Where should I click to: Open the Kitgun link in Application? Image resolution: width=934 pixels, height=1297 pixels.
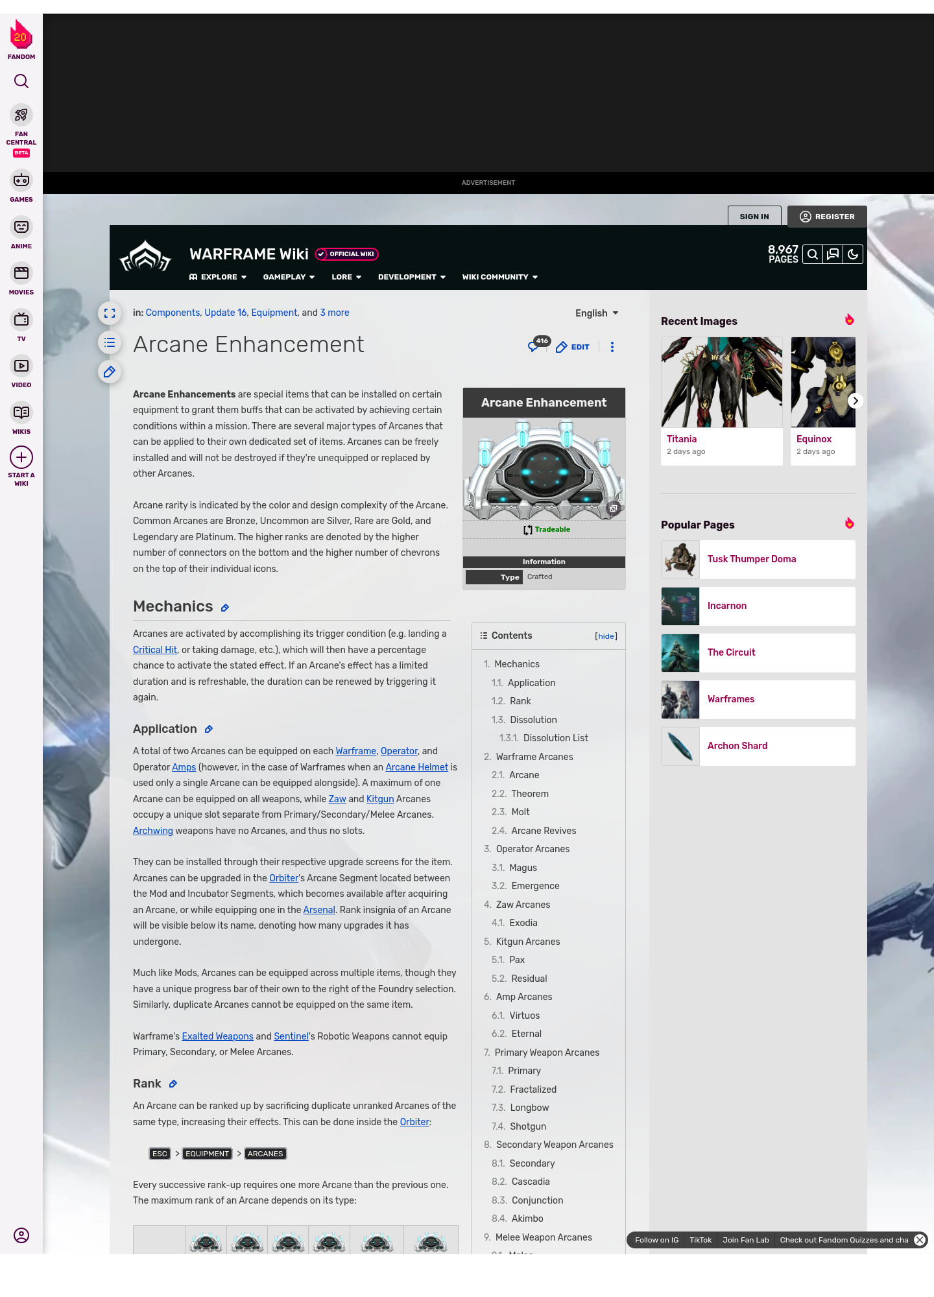(x=380, y=799)
